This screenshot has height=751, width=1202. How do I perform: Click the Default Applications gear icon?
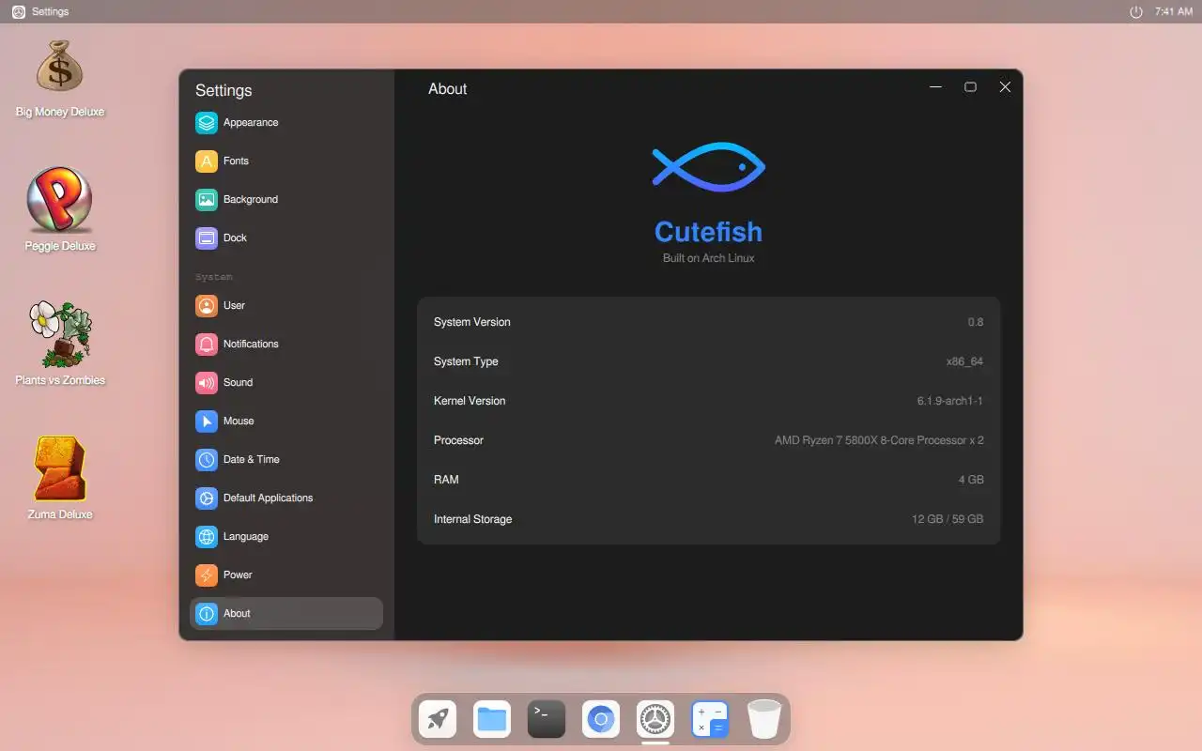coord(207,498)
